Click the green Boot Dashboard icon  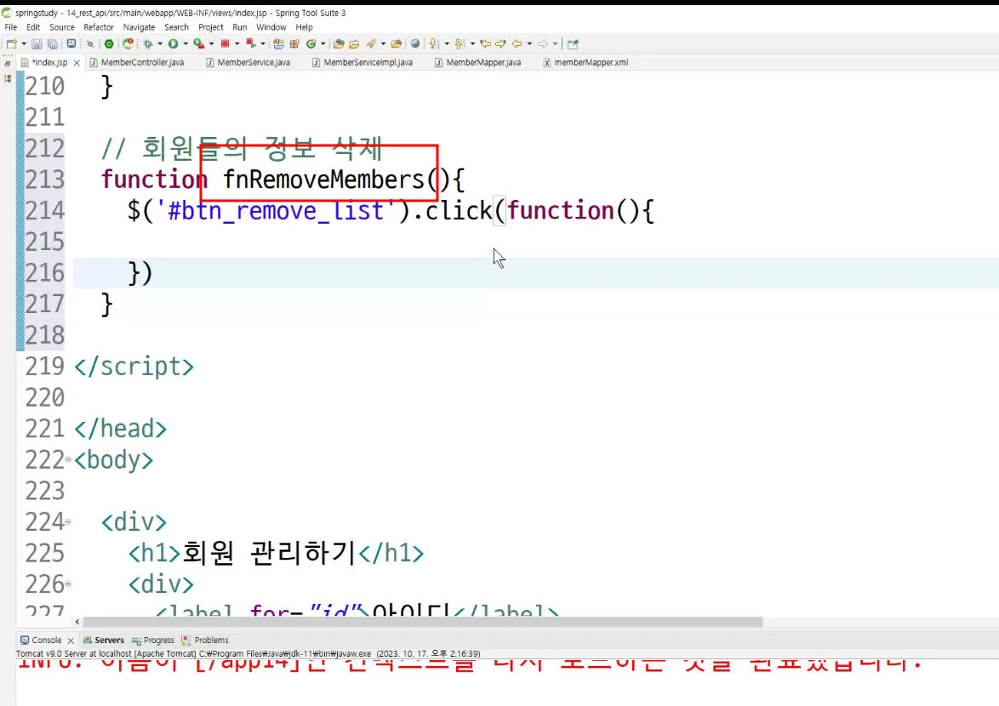coord(109,44)
